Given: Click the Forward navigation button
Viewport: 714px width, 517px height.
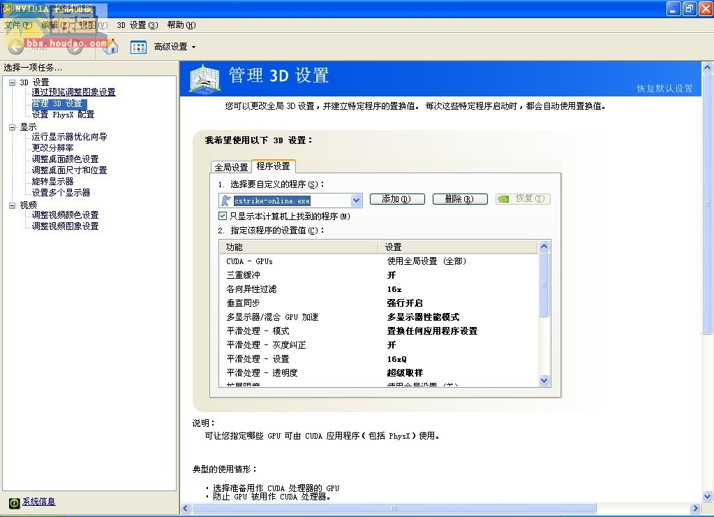Looking at the screenshot, I should pos(75,47).
